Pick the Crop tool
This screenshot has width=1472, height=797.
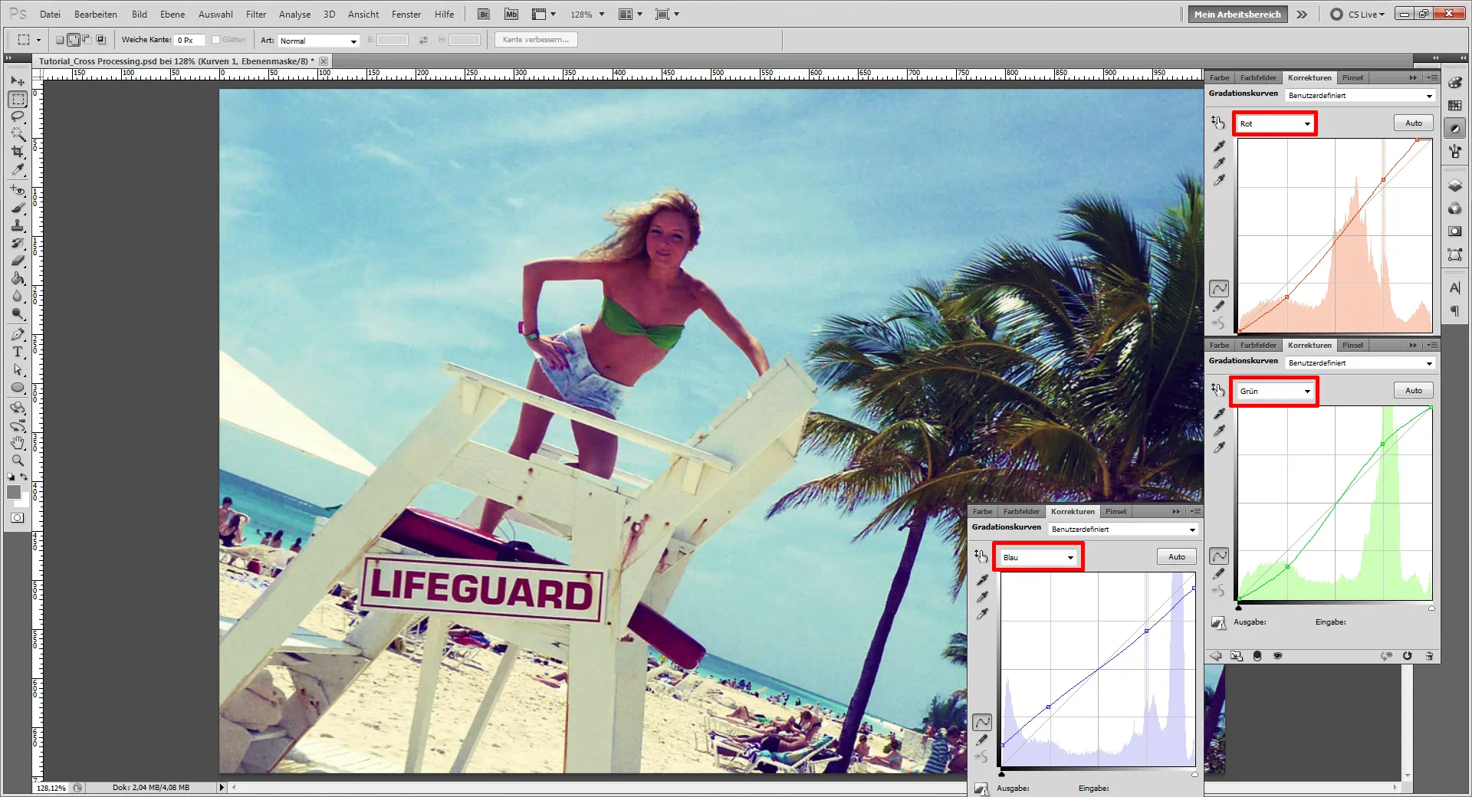(x=18, y=152)
